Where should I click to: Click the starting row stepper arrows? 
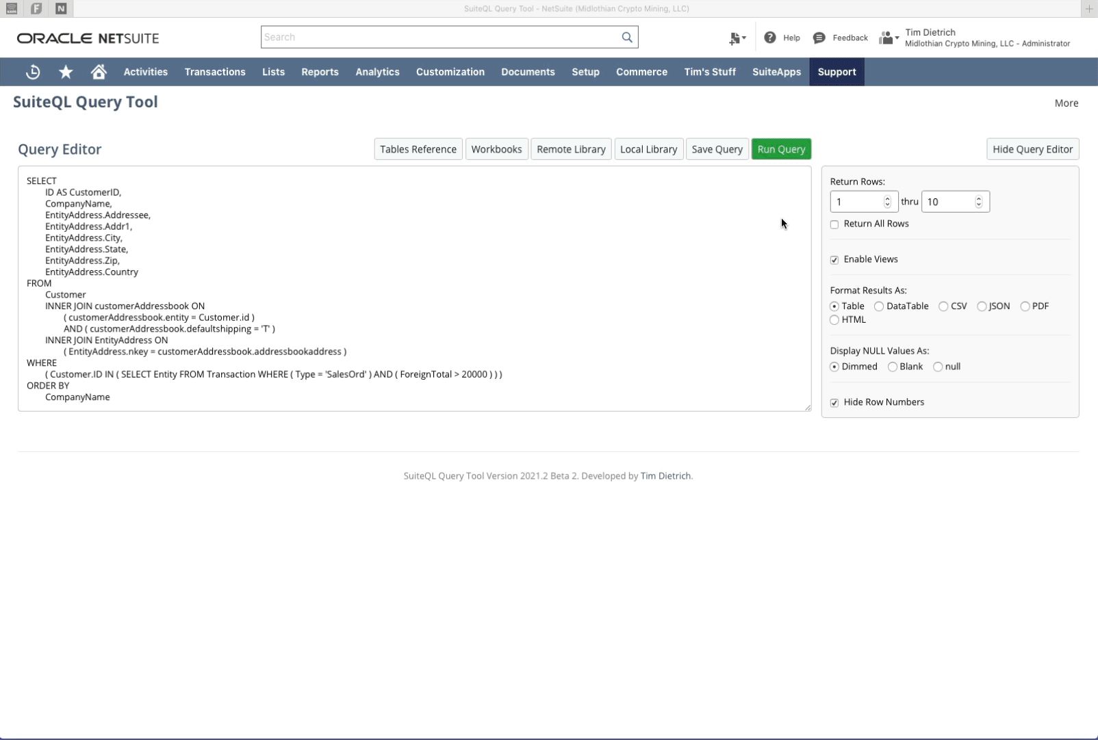[887, 202]
